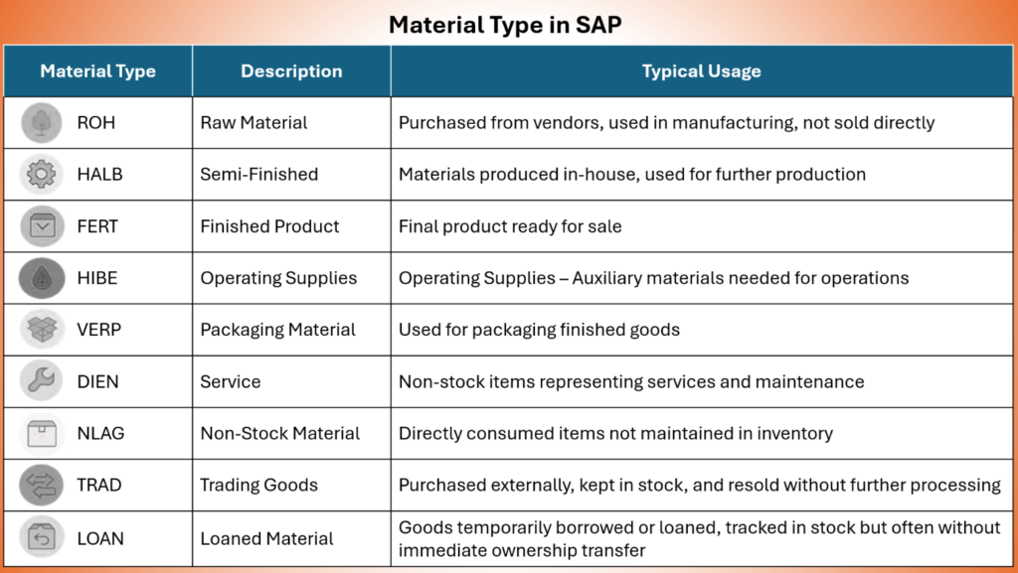
Task: Select the droplet icon beside HIBE
Action: (42, 278)
